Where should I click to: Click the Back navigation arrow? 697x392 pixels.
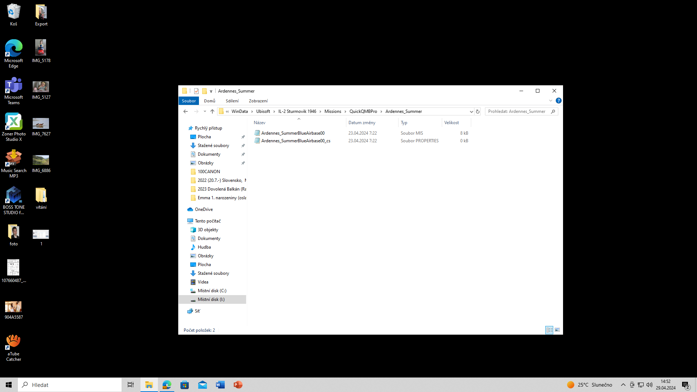pos(186,111)
